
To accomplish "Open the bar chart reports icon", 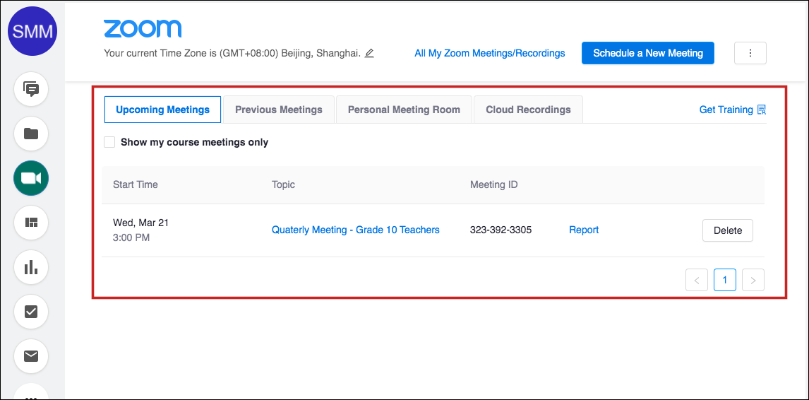I will (31, 267).
